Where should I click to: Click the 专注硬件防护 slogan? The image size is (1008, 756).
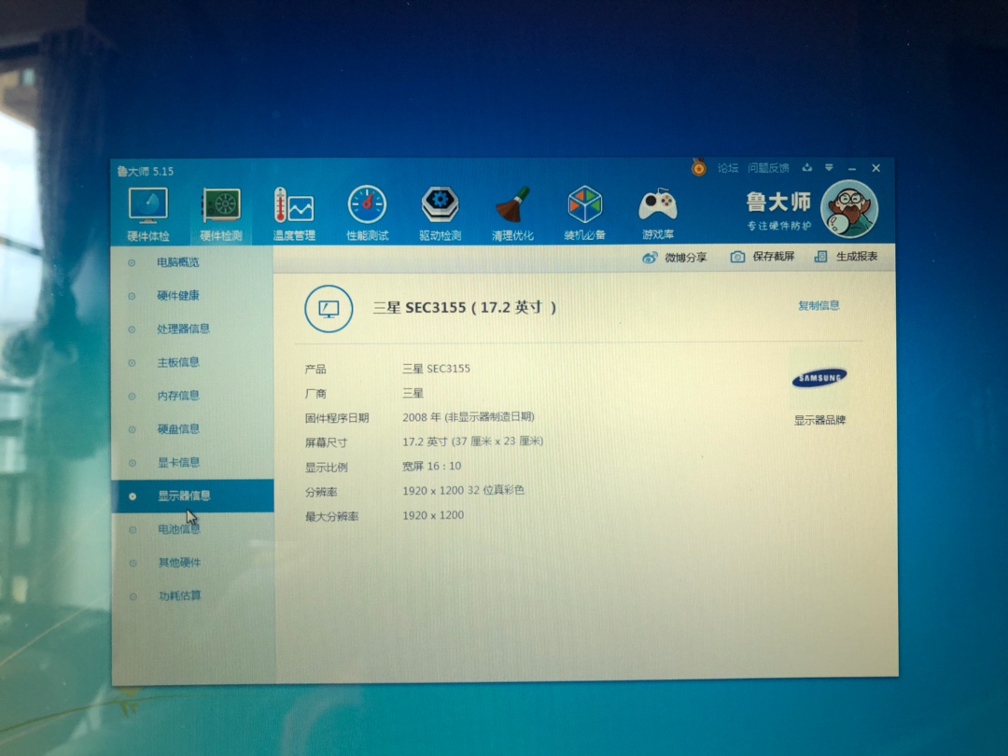778,226
